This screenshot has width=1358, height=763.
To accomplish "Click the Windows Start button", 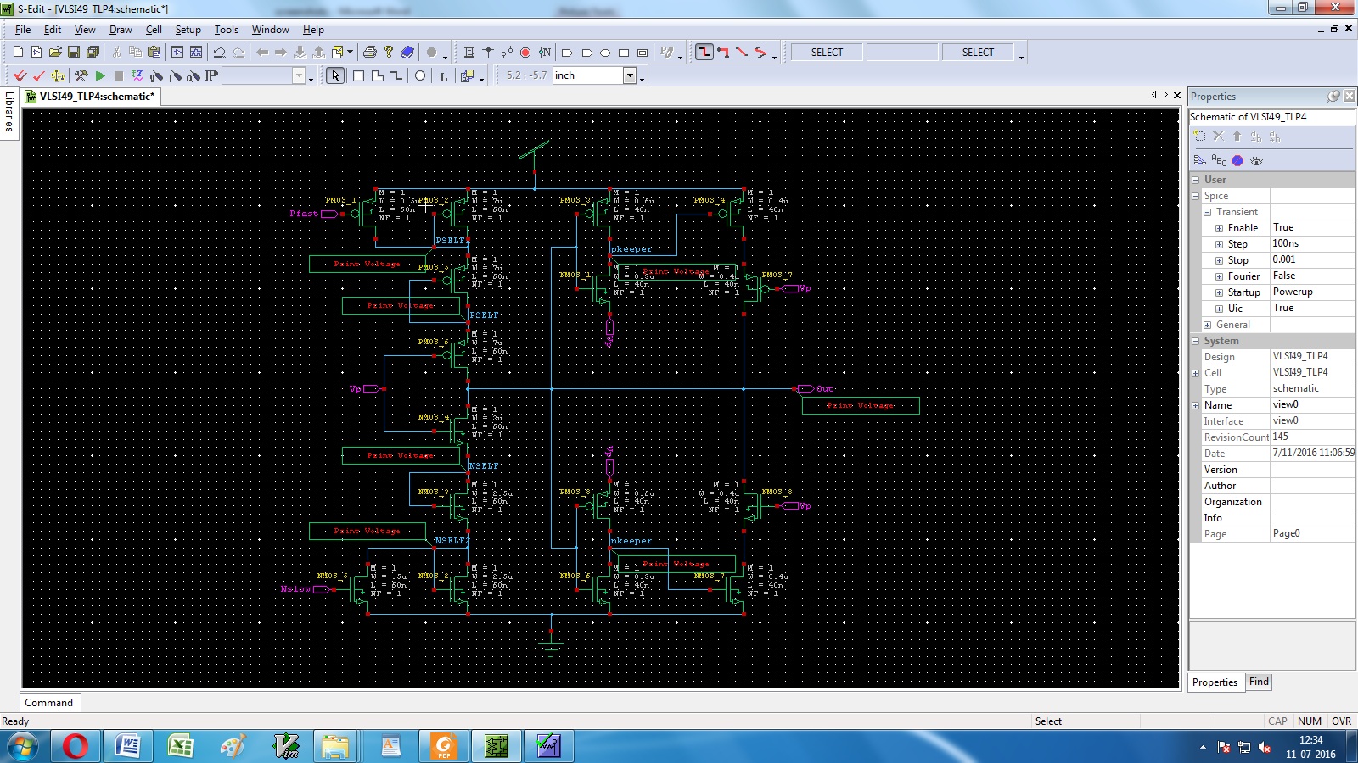I will tap(23, 746).
